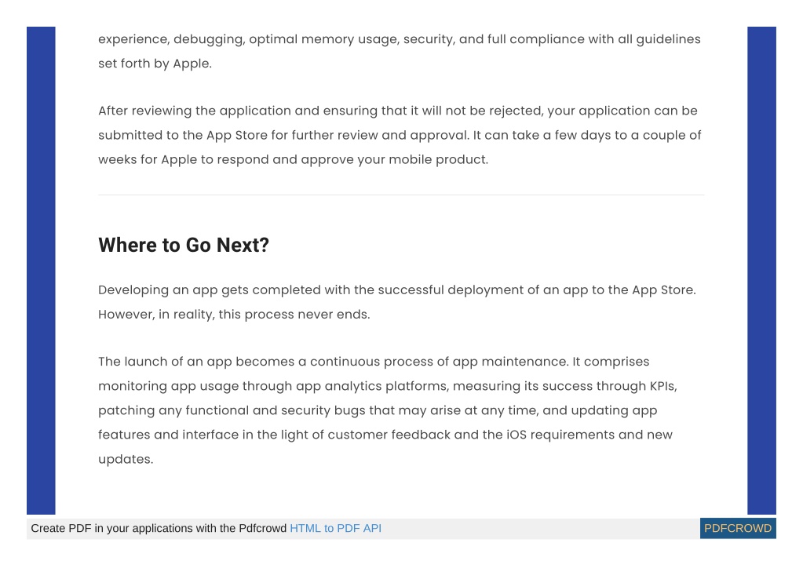This screenshot has width=803, height=568.
Task: Click the line "weeks for Apple to respond"
Action: [x=293, y=160]
